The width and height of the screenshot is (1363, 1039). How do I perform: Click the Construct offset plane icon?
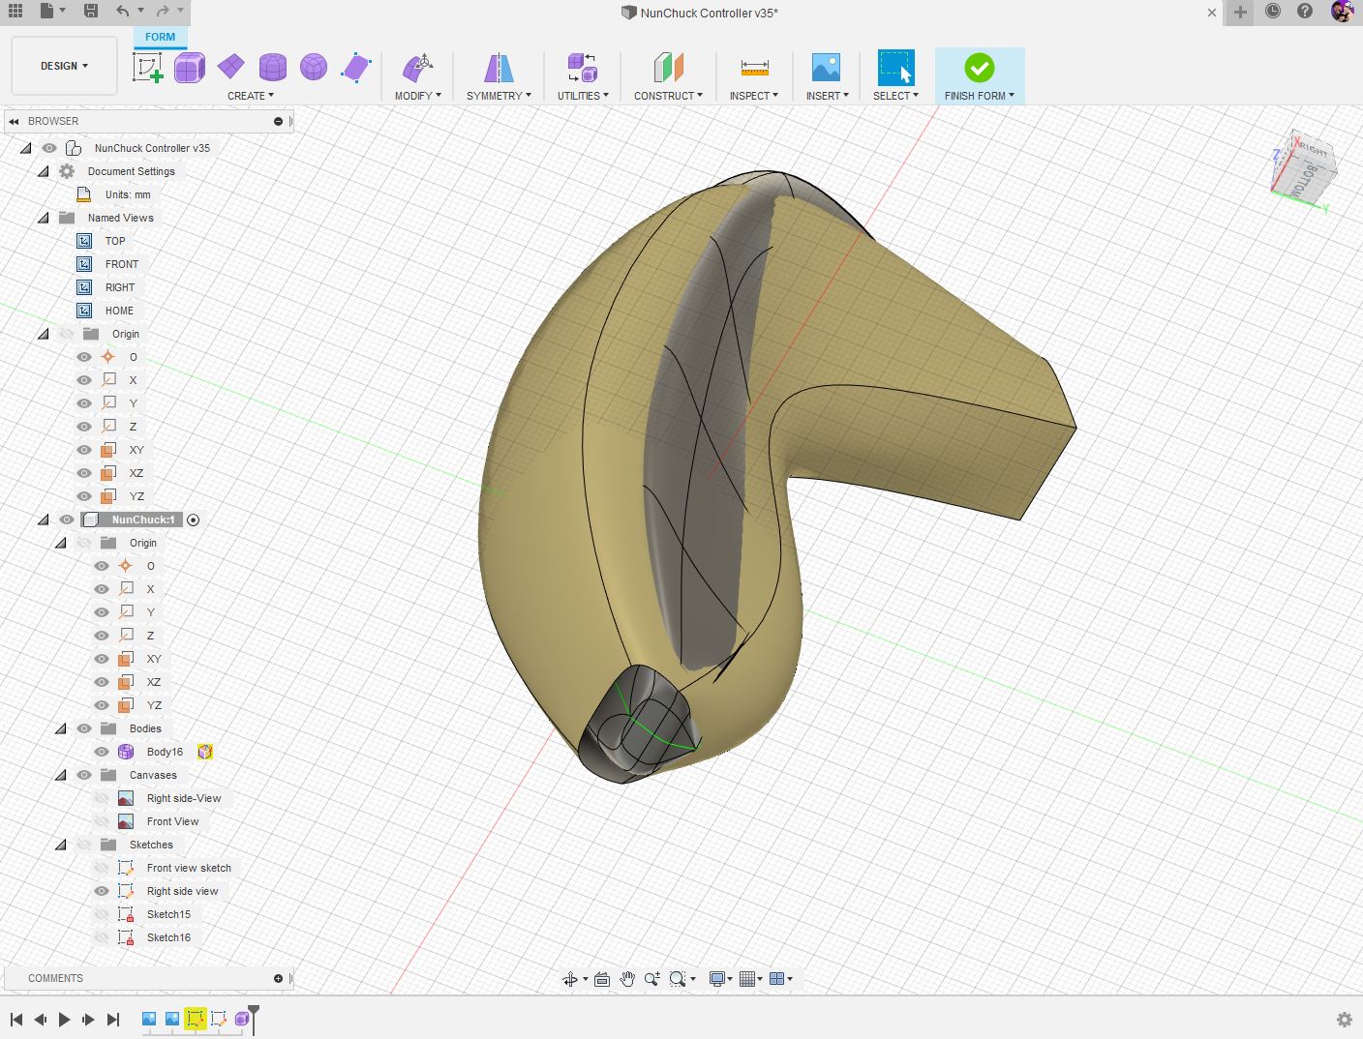point(668,68)
